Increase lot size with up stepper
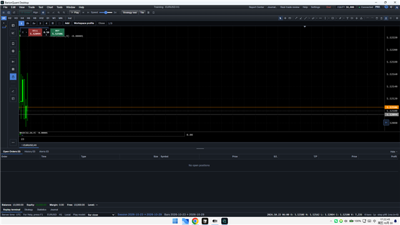Image resolution: width=400 pixels, height=225 pixels. point(46,29)
